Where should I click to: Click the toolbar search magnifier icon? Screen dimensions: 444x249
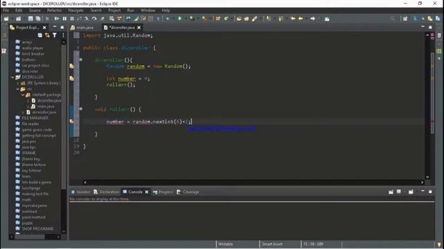pyautogui.click(x=393, y=19)
